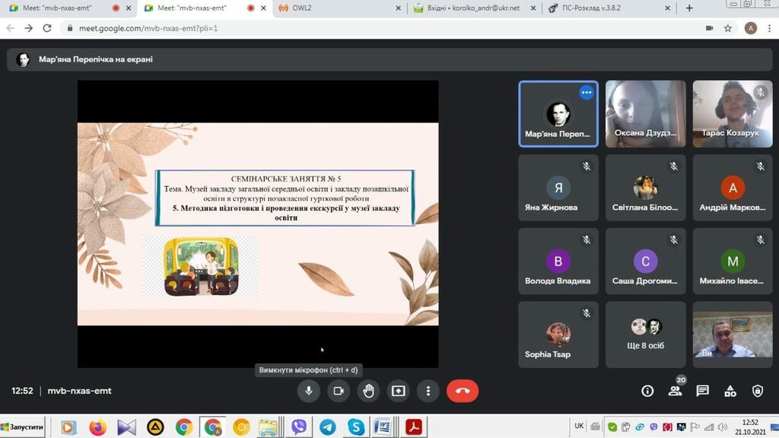This screenshot has height=438, width=779.
Task: Open host controls shield icon
Action: click(x=758, y=391)
